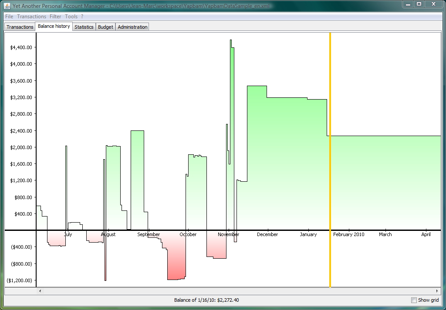
Task: Close the Yapbam window
Action: (x=434, y=4)
